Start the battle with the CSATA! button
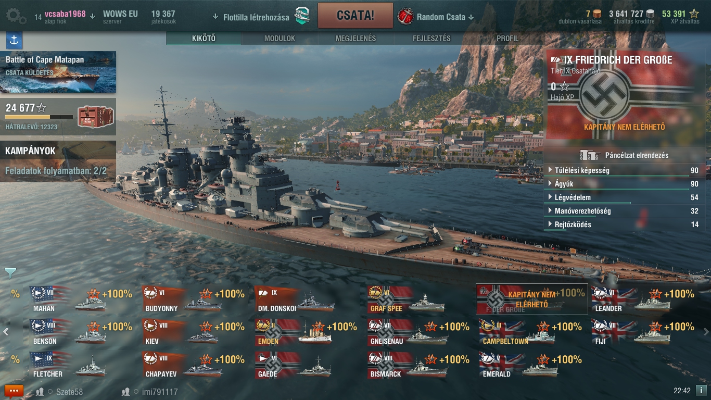This screenshot has height=400, width=711. 355,15
